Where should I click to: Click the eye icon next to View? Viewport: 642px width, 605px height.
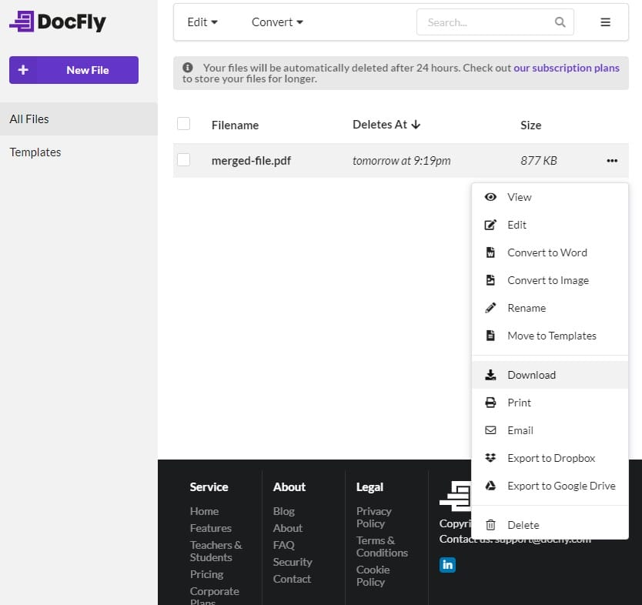490,197
